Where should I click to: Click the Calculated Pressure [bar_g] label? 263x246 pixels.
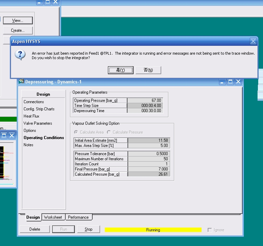tap(97, 174)
